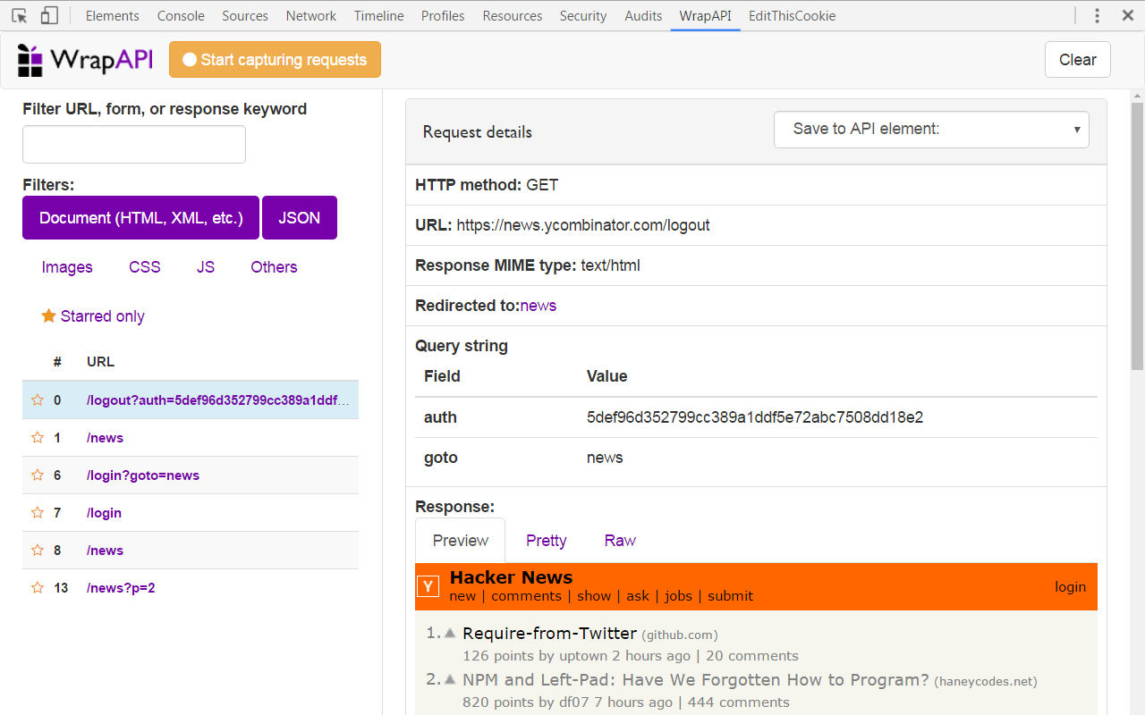Select the /login request URL
This screenshot has height=715, width=1145.
[x=104, y=512]
